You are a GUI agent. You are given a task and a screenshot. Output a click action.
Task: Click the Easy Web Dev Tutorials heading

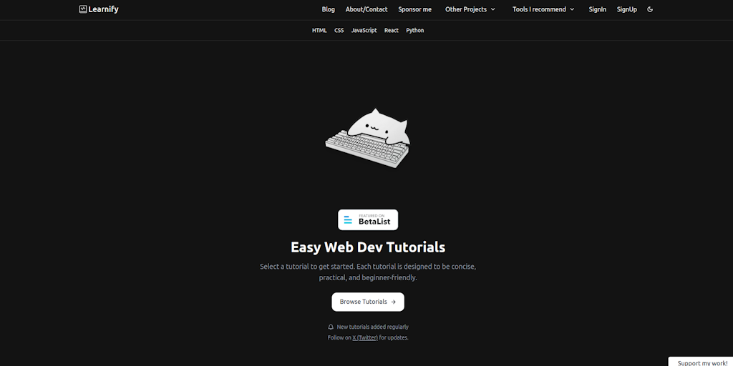click(x=368, y=247)
